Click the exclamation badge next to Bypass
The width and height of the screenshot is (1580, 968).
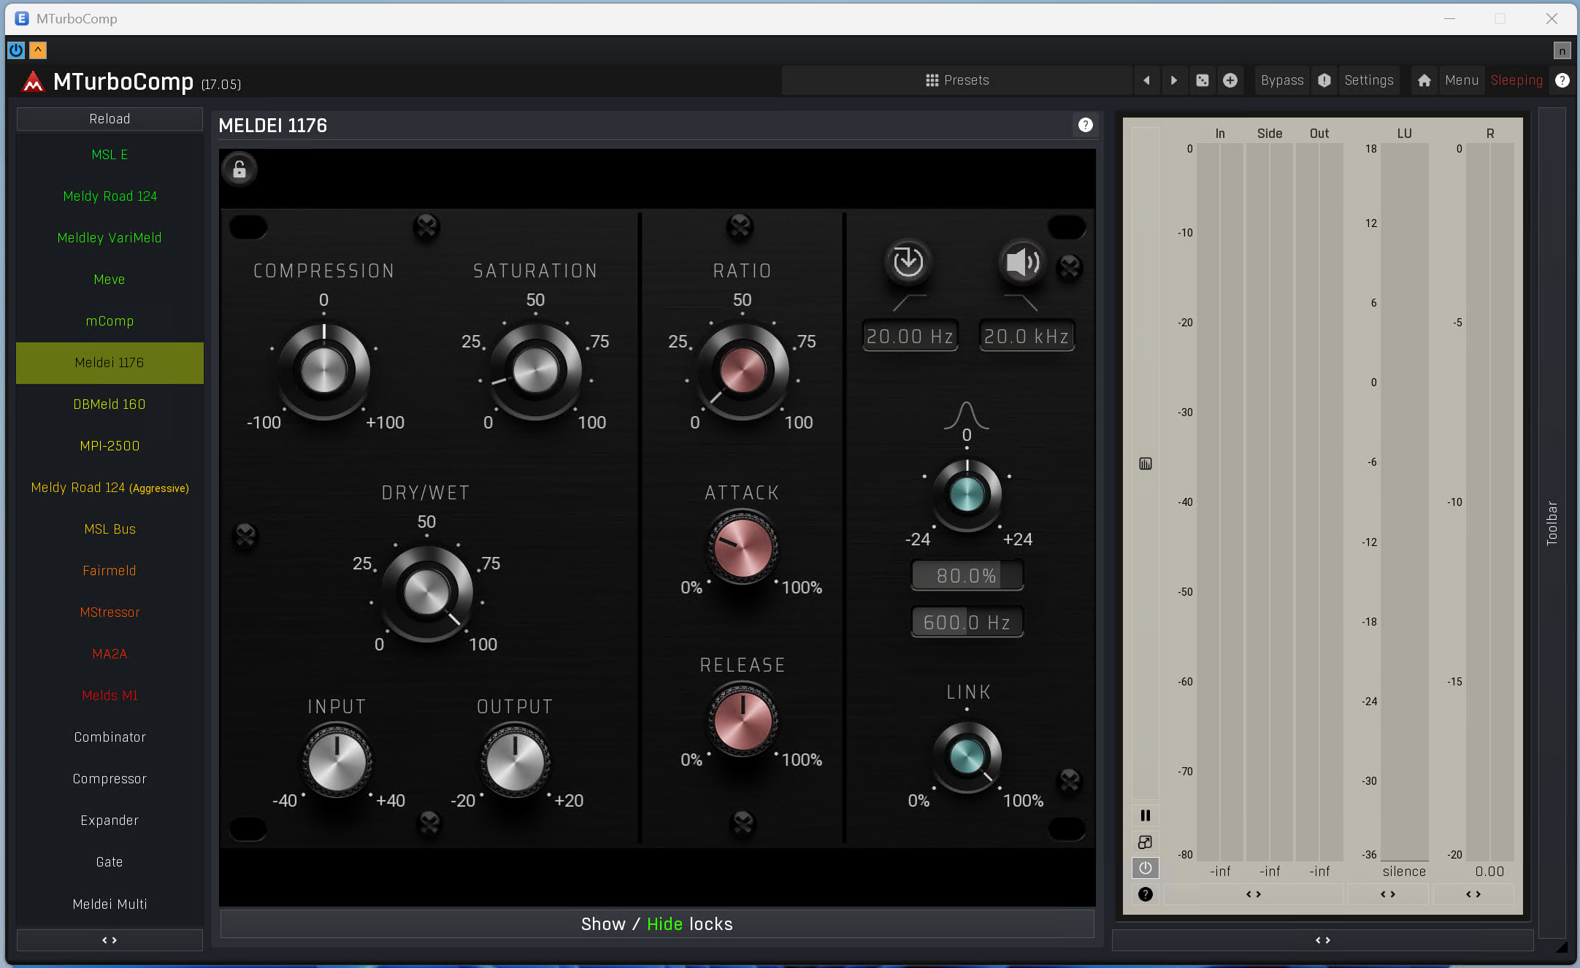tap(1324, 80)
